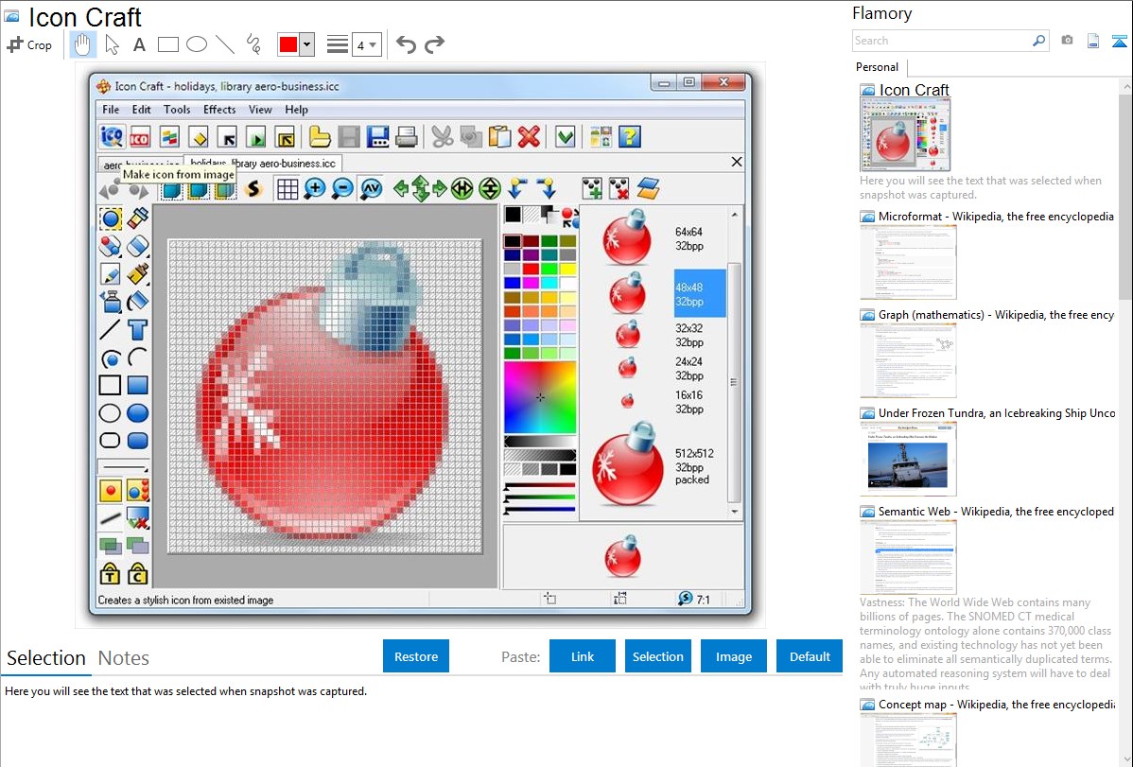1133x767 pixels.
Task: Open the Graph (mathematics) snapshot title
Action: click(996, 315)
